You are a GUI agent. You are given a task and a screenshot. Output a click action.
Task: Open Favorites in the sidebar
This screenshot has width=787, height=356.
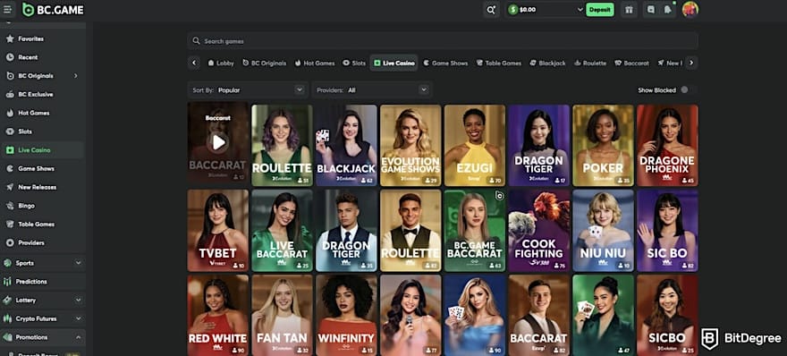[x=43, y=38]
